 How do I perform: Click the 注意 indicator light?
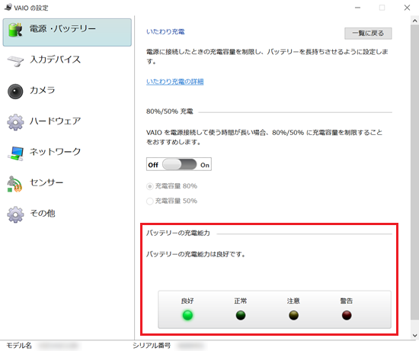tap(293, 315)
